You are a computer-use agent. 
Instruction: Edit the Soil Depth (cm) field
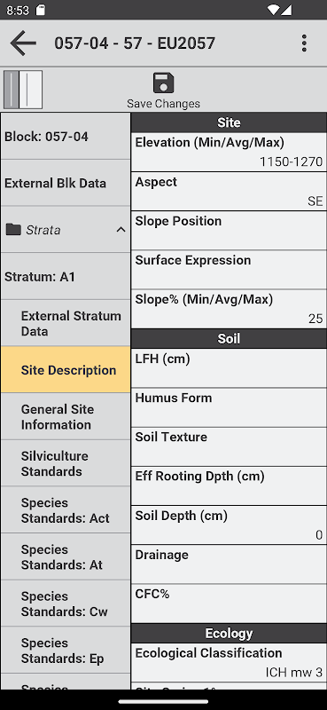(x=229, y=525)
